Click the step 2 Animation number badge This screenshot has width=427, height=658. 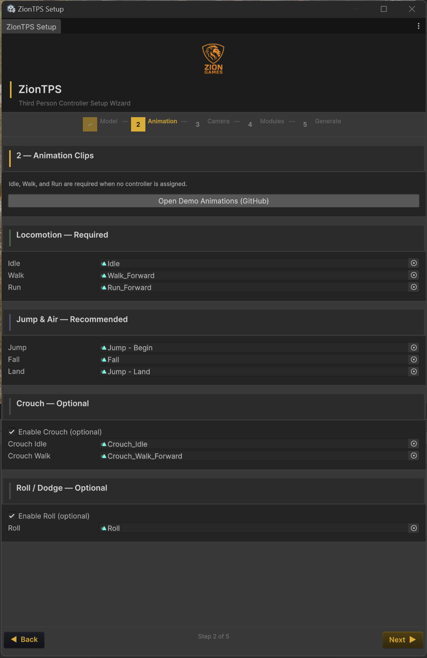(138, 124)
